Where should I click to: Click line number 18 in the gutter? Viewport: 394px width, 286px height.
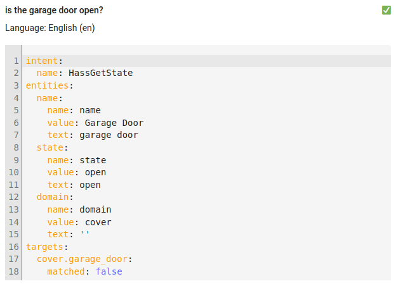coord(13,271)
